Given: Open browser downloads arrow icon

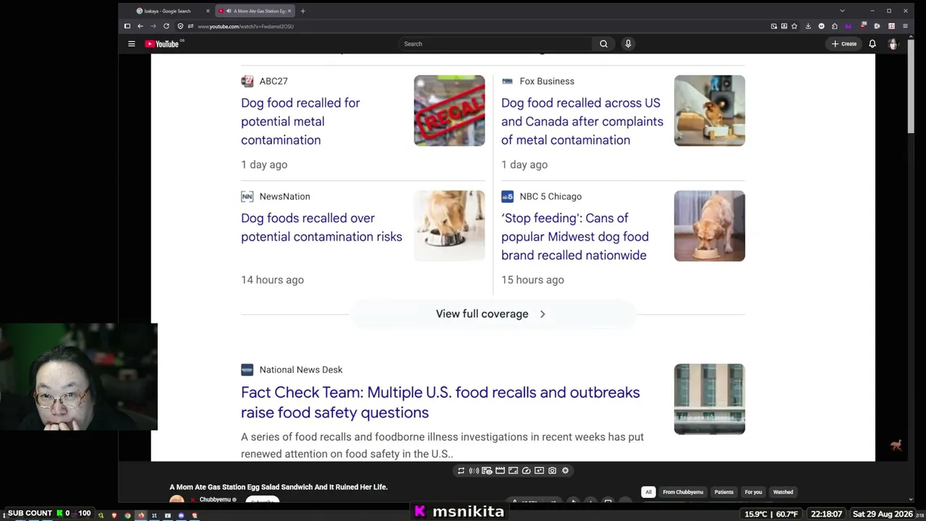Looking at the screenshot, I should pos(808,26).
